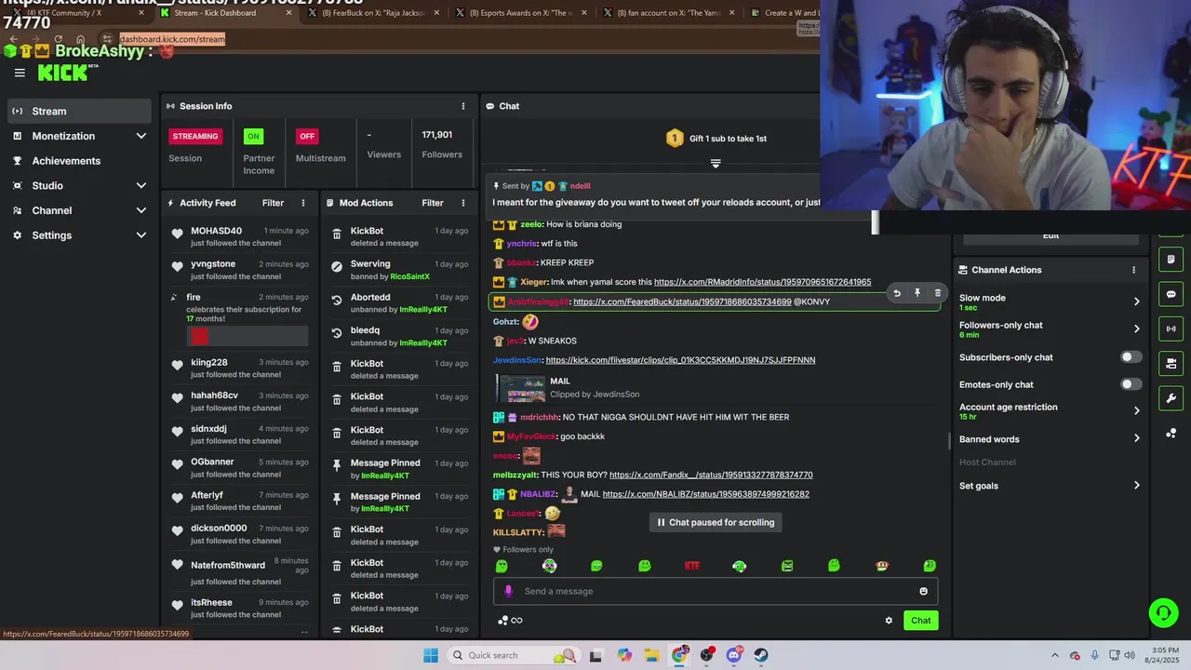1191x670 pixels.
Task: Open kick.com fivestar clip link
Action: 680,360
